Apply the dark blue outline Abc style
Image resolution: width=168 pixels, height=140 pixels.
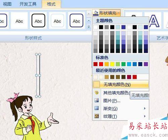click(x=77, y=20)
